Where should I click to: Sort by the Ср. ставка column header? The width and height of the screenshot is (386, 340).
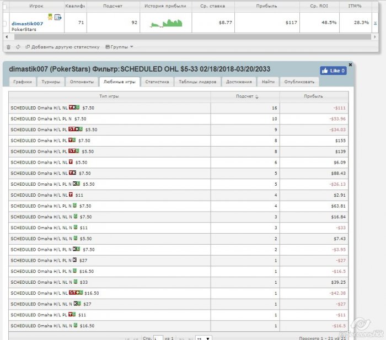213,6
